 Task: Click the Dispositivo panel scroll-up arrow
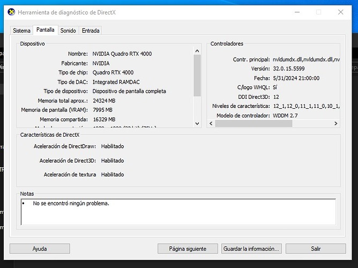coord(197,51)
